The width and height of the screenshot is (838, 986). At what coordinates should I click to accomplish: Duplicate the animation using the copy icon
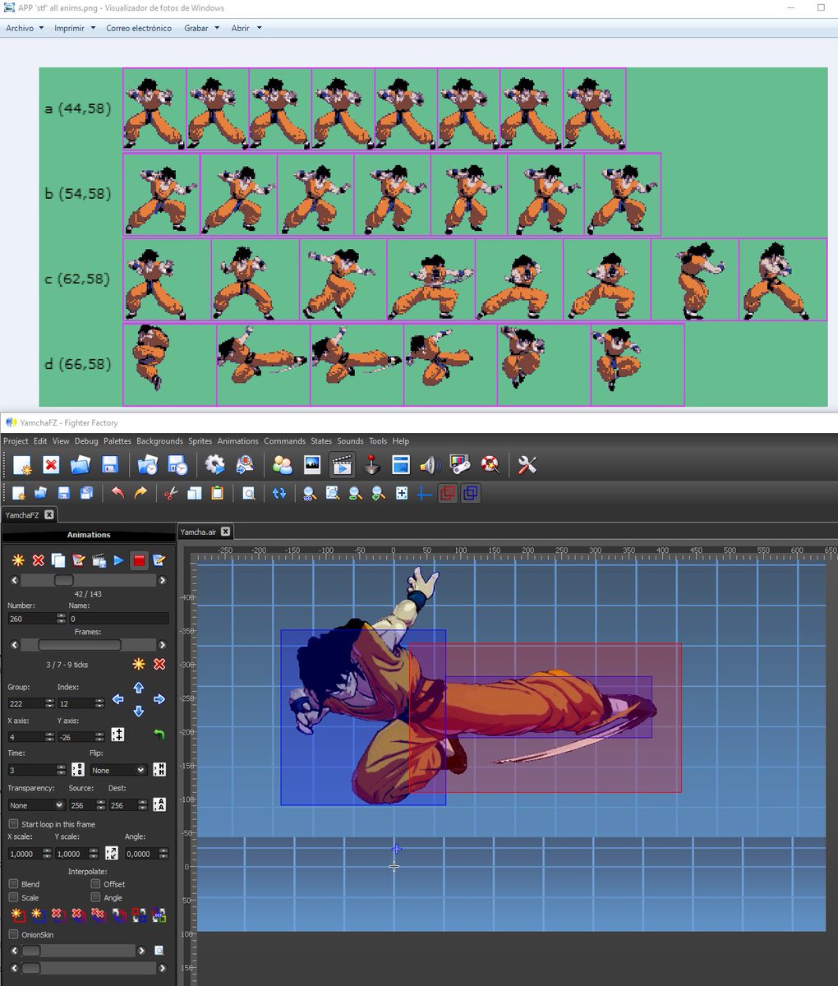[x=58, y=560]
